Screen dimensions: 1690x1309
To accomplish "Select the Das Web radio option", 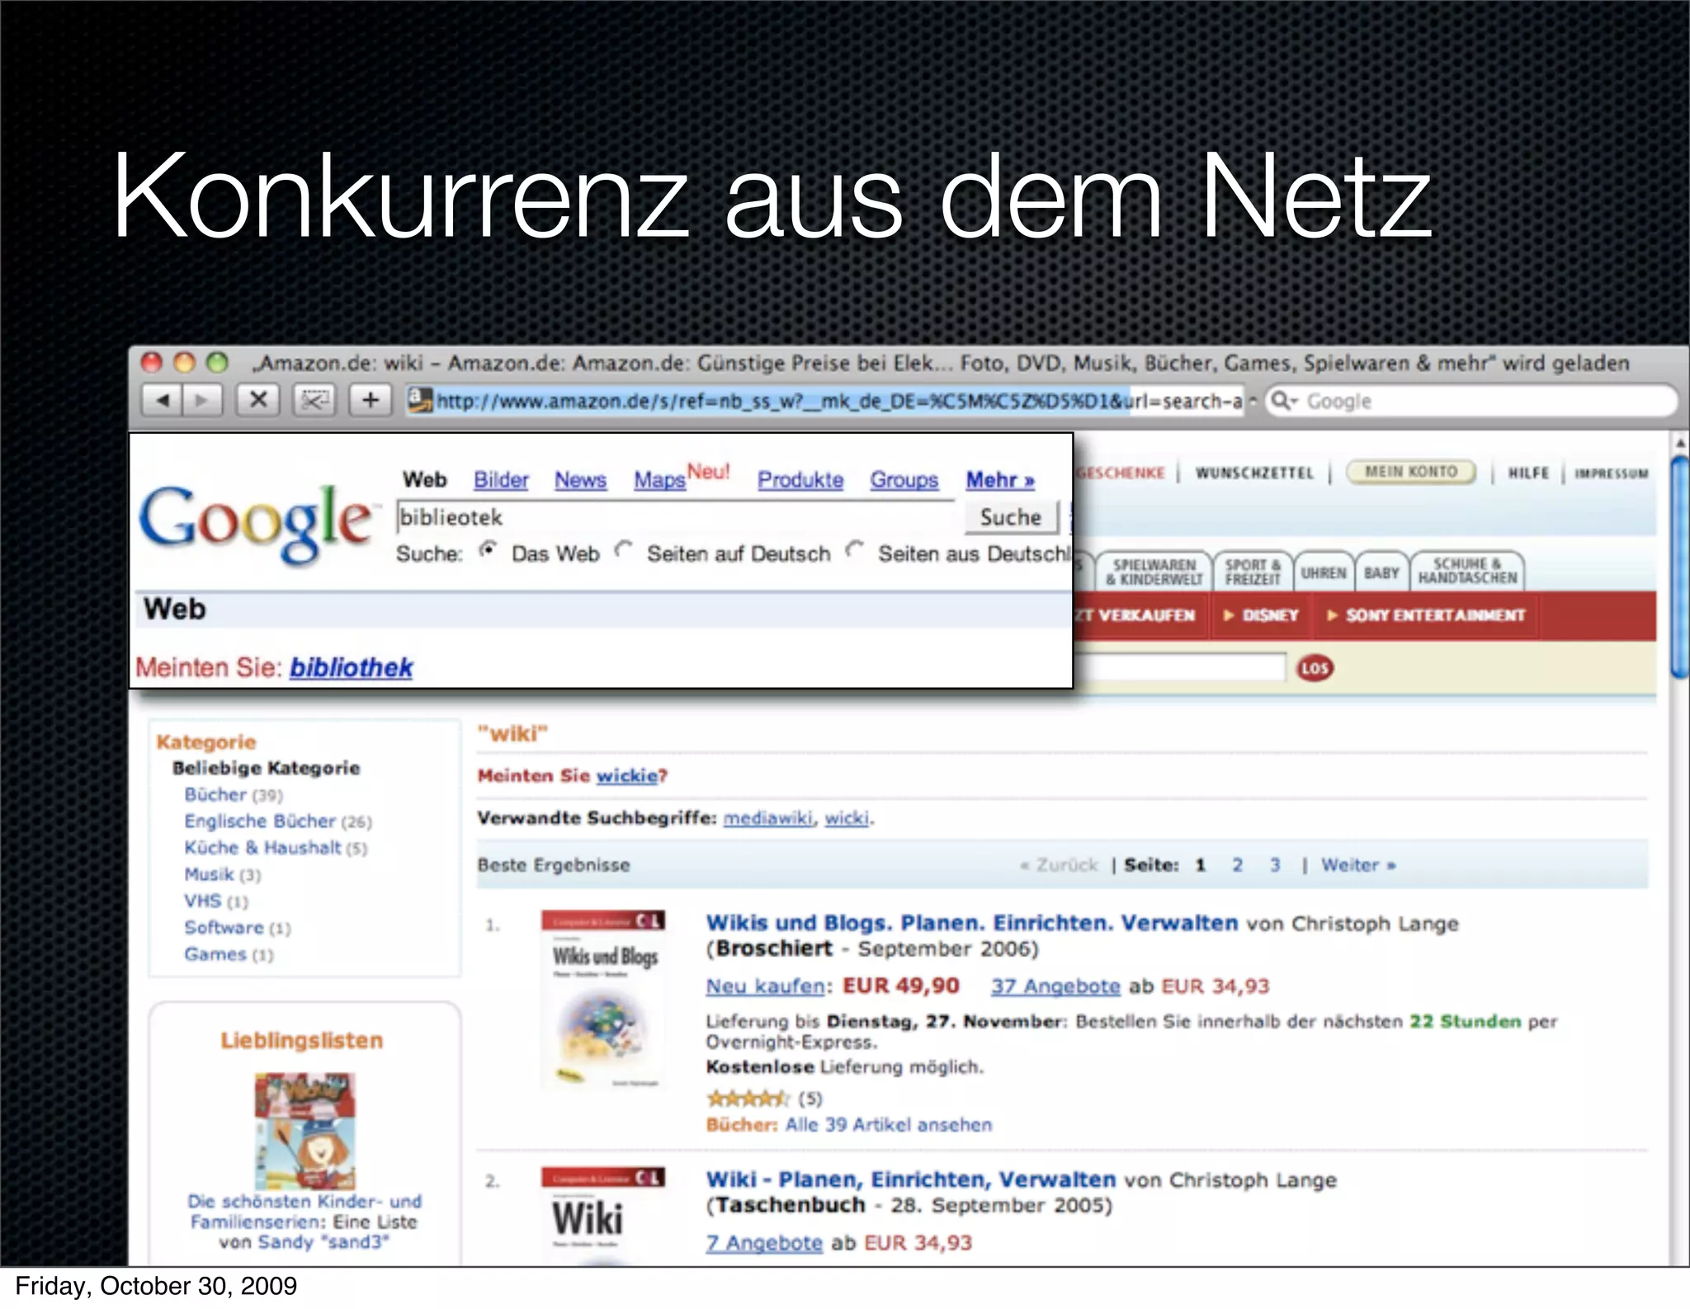I will pyautogui.click(x=489, y=550).
